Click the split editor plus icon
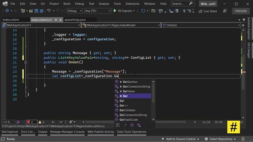Image resolution: width=253 pixels, height=142 pixels. [243, 25]
